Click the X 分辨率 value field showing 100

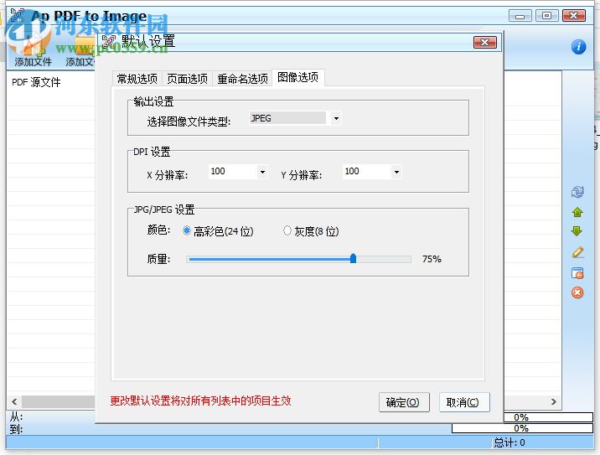(233, 172)
